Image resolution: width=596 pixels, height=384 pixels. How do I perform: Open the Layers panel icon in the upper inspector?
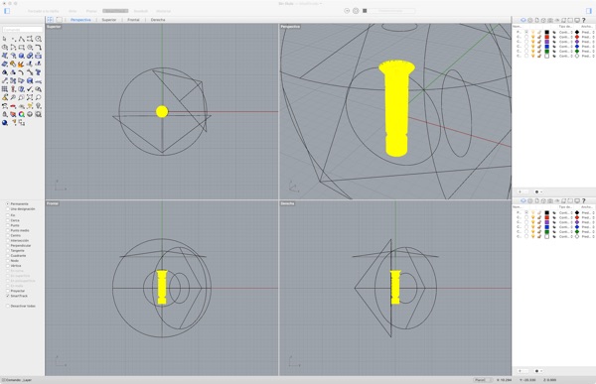click(523, 20)
